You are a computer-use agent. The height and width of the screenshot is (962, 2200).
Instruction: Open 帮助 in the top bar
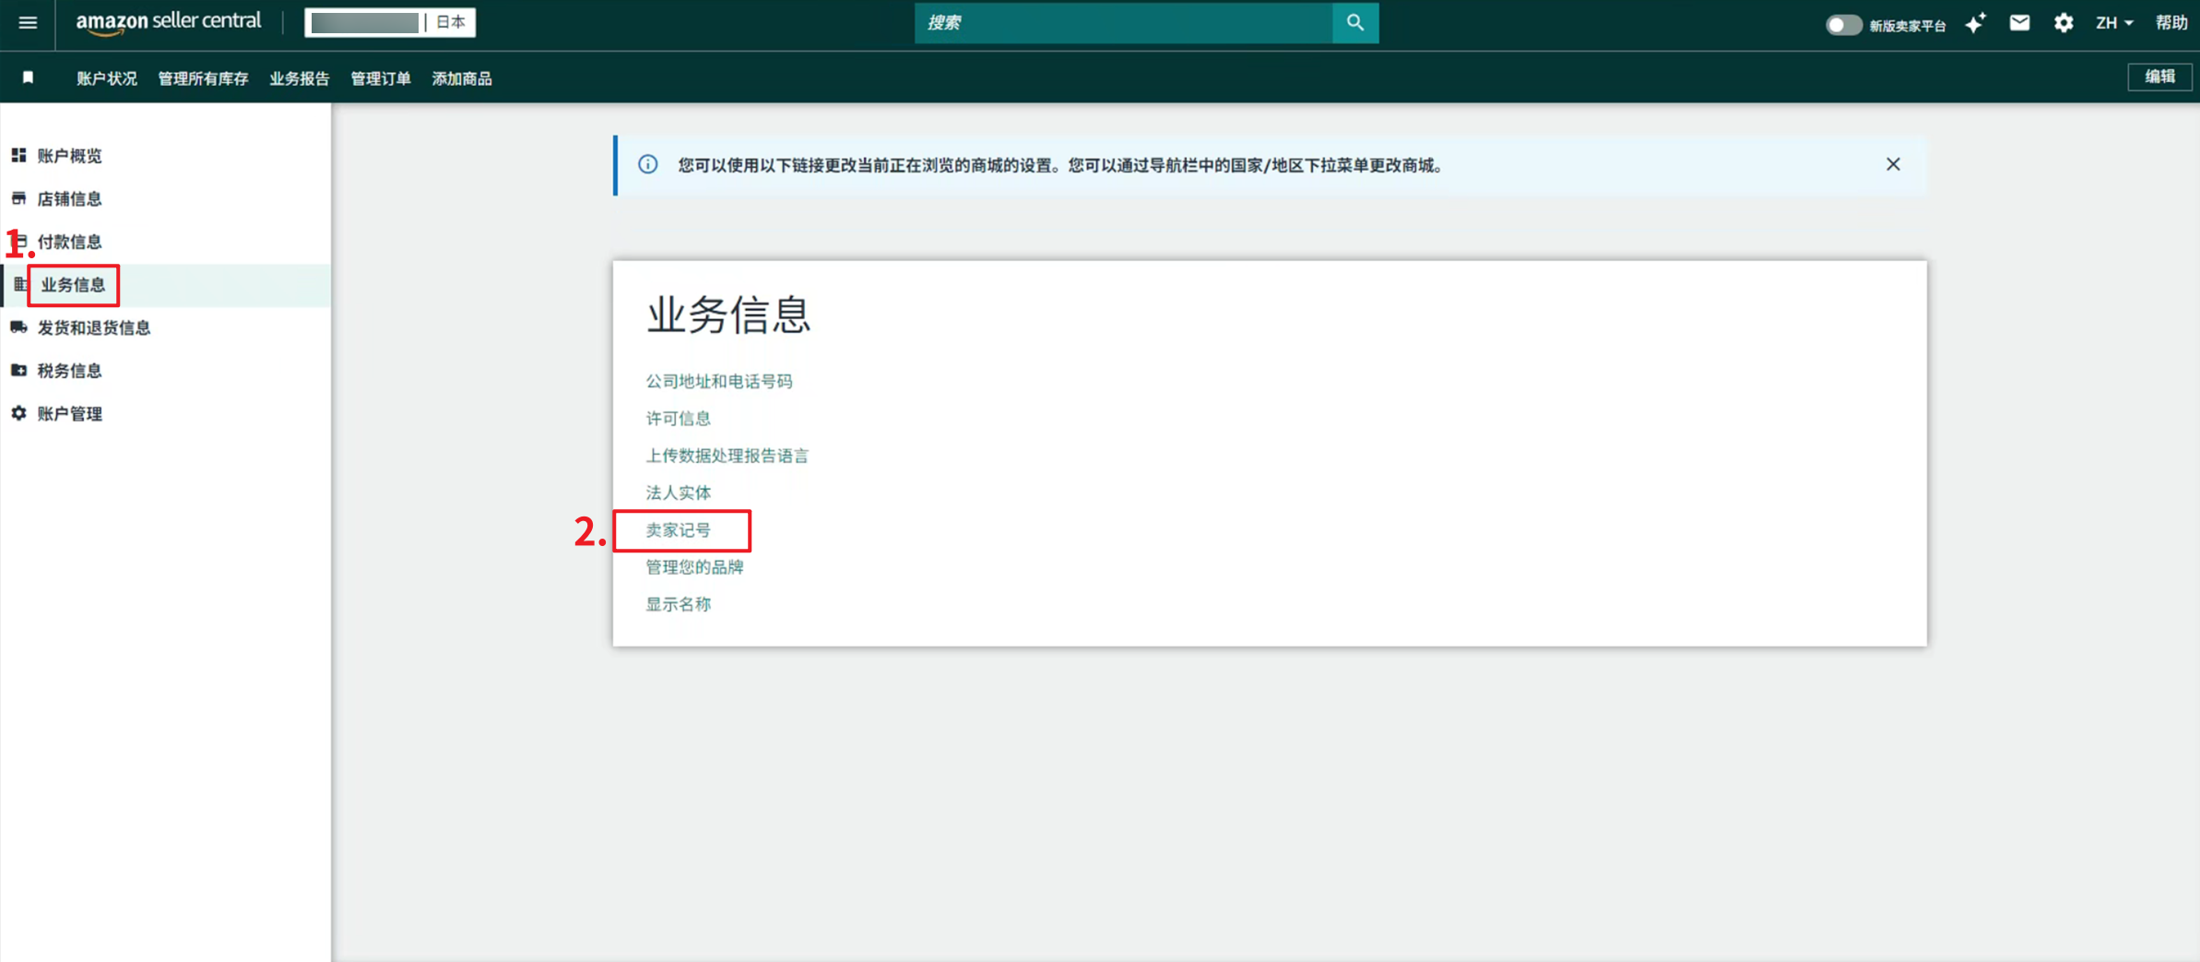tap(2171, 23)
